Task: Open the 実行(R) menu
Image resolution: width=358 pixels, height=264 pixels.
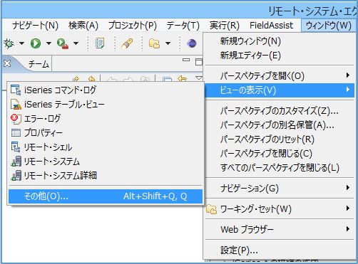Action: (224, 26)
